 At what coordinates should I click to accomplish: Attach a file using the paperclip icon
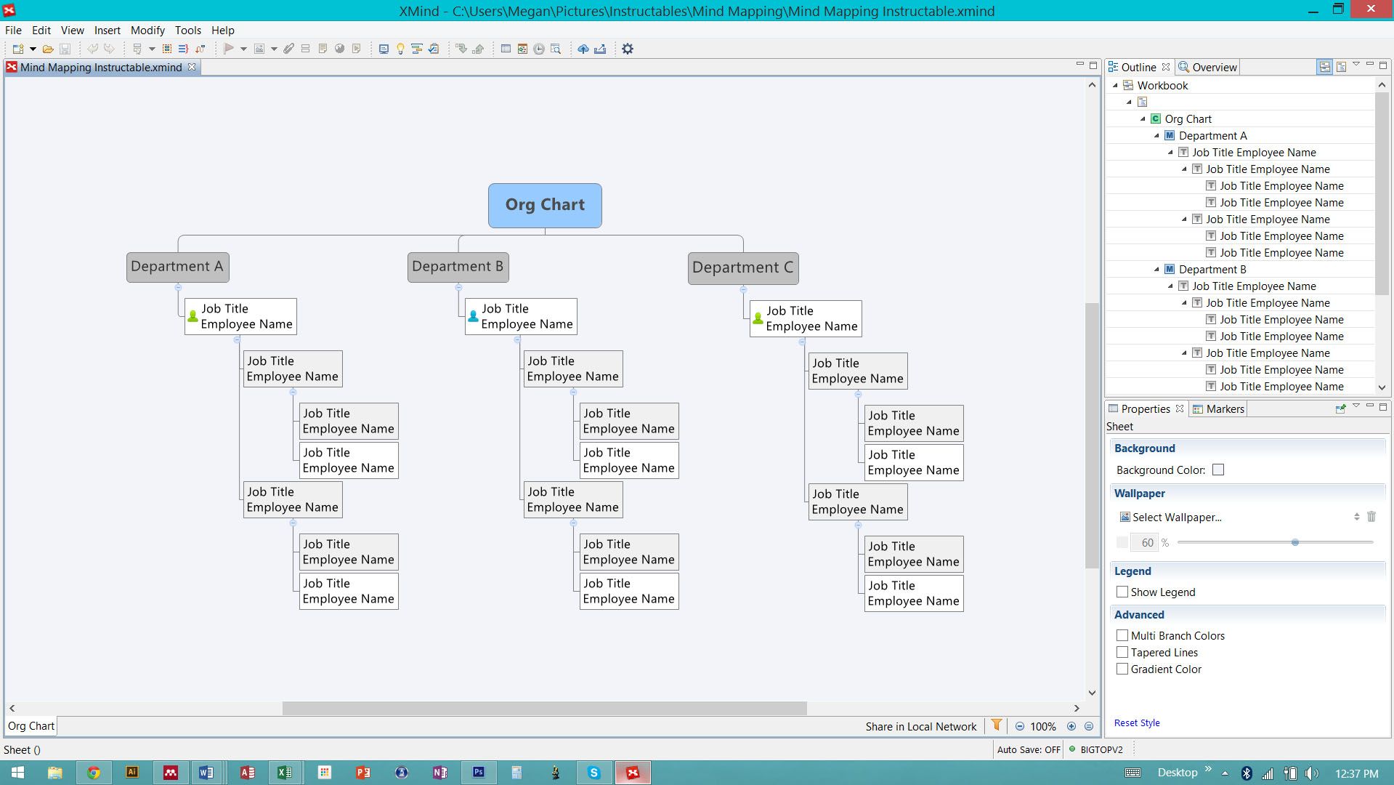pyautogui.click(x=288, y=49)
